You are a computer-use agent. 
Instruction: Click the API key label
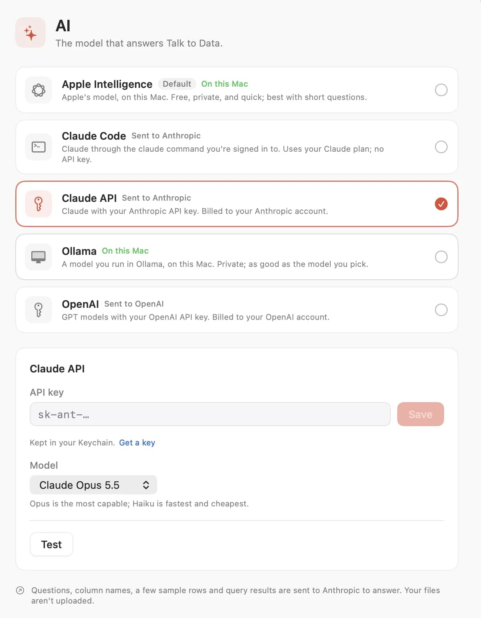pos(47,392)
